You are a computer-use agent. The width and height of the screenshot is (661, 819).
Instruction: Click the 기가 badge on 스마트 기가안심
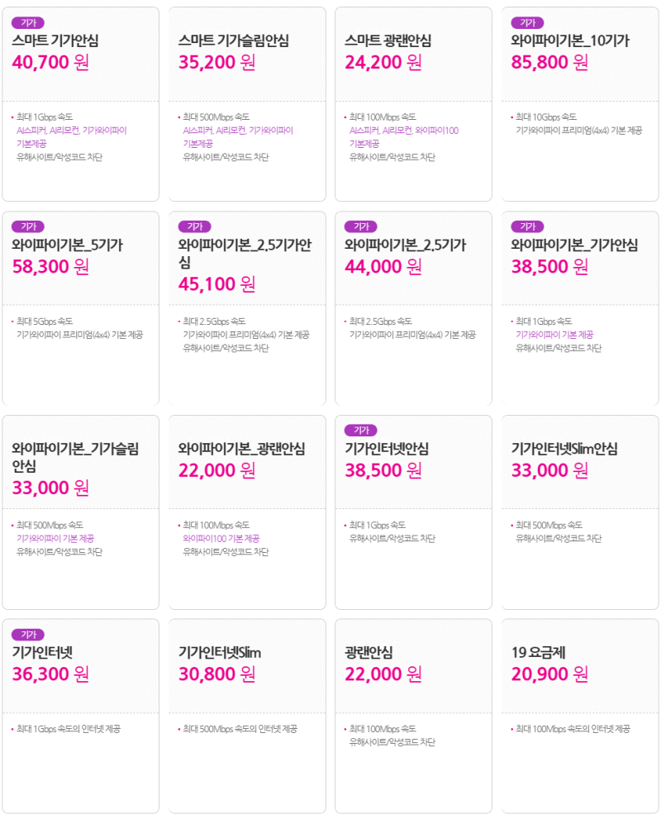[28, 22]
